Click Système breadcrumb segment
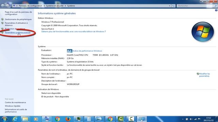The width and height of the screenshot is (218, 122). pos(71,6)
